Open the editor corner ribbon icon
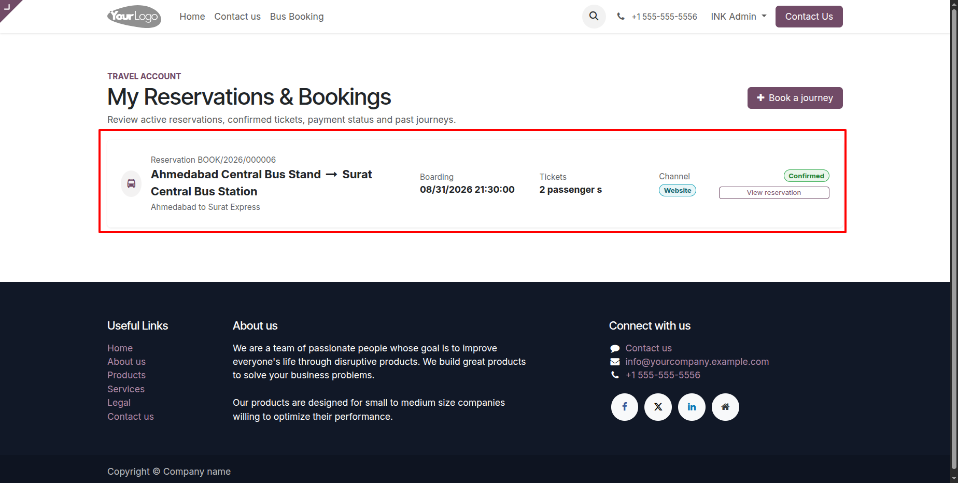Image resolution: width=958 pixels, height=483 pixels. (7, 7)
